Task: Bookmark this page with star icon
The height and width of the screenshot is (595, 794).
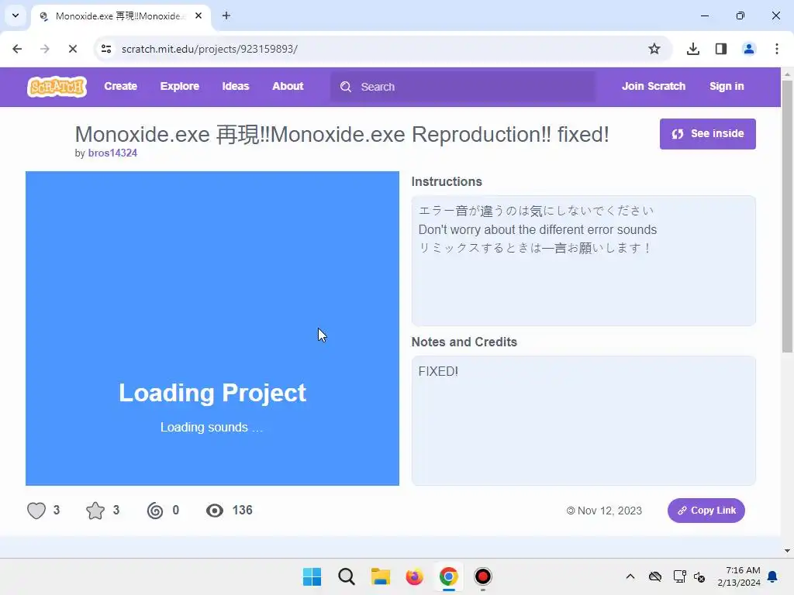Action: tap(654, 49)
